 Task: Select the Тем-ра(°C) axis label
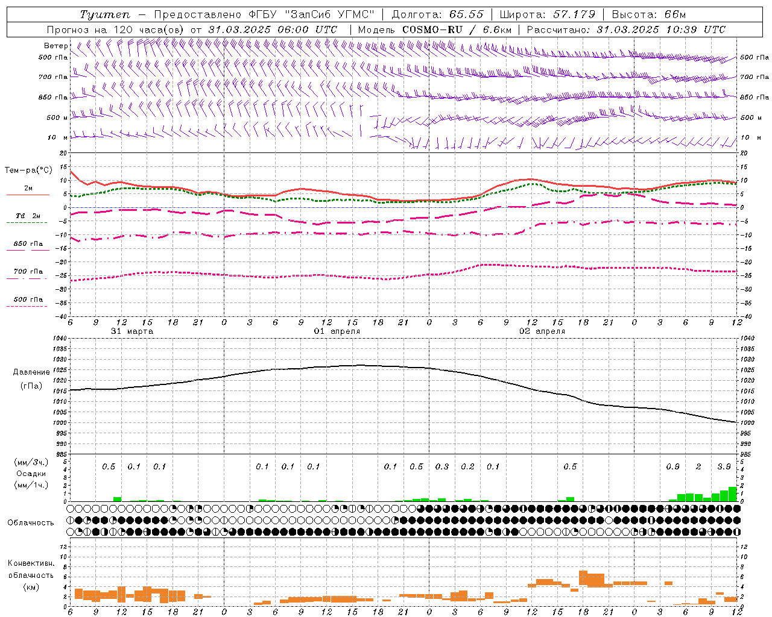(28, 171)
